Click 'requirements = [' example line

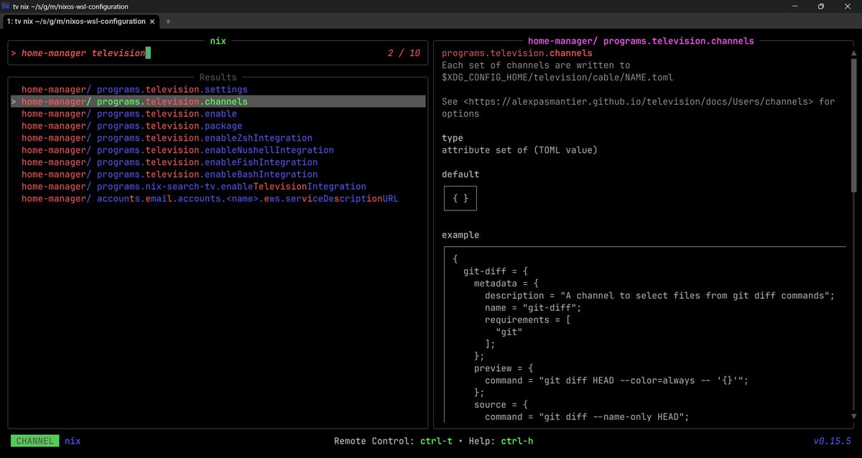tap(528, 319)
